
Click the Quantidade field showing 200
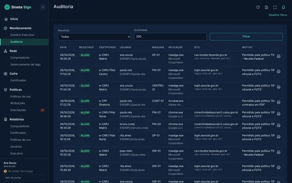[170, 37]
